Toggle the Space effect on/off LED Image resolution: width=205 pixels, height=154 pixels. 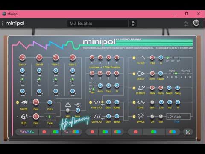point(134,117)
